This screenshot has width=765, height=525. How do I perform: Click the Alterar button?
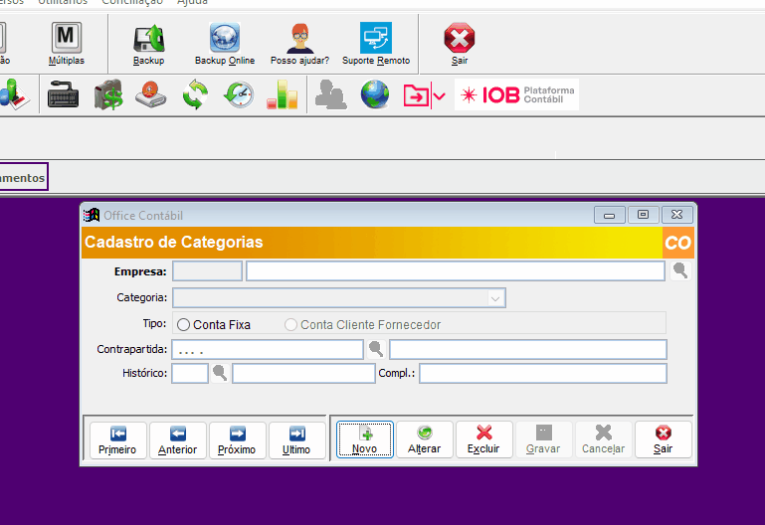[x=425, y=439]
